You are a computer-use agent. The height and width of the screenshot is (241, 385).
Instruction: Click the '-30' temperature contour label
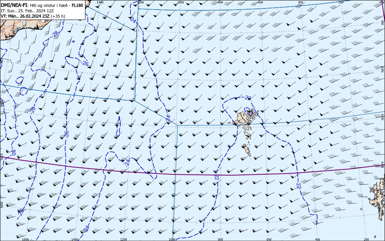[13, 152]
